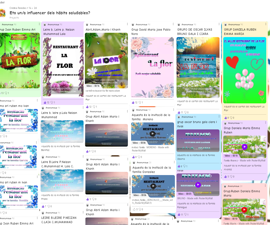Click thumbs down on Grup David Maria jose Pablo Nora post
270x225 pixels.
(140, 103)
